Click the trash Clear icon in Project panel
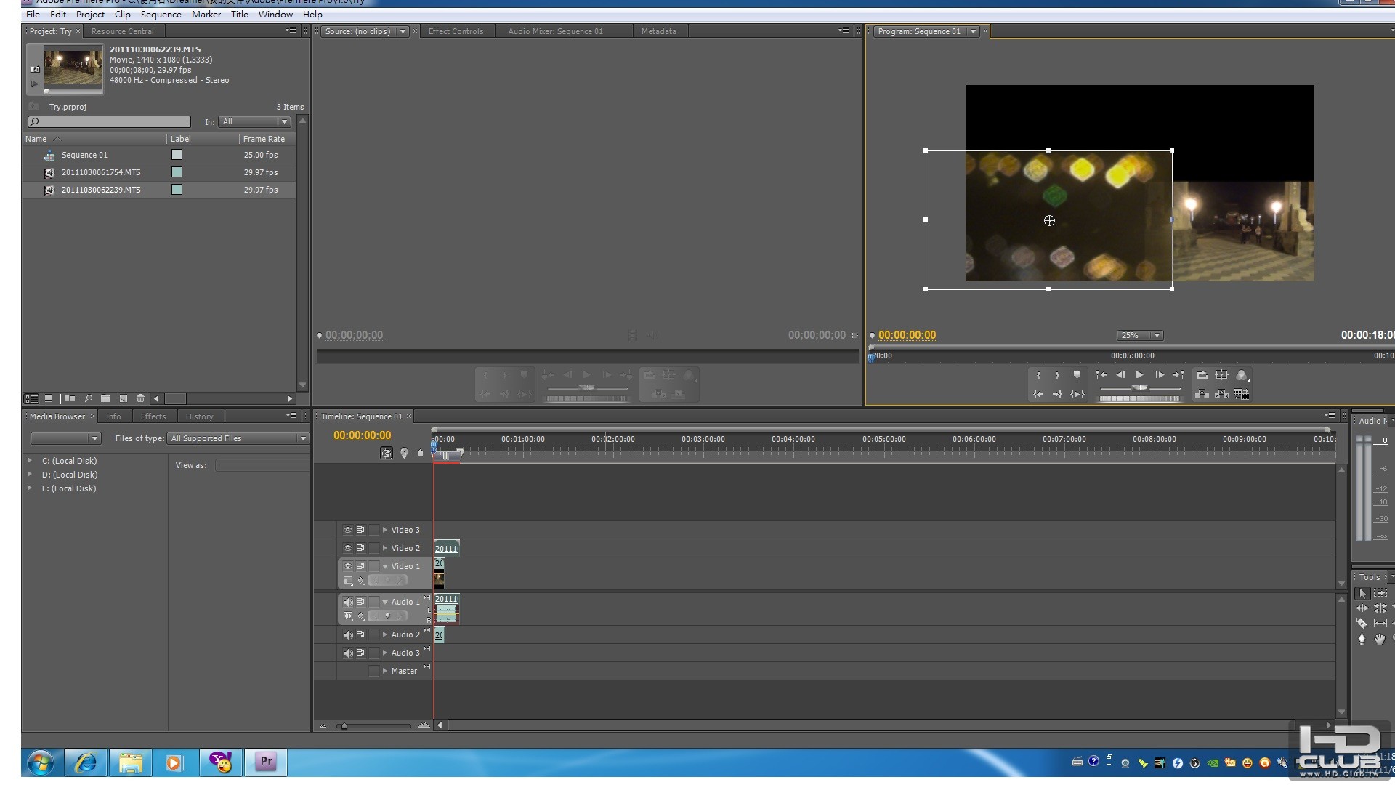 pos(140,398)
